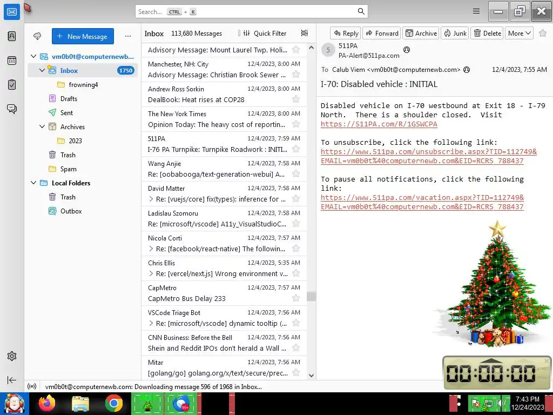Image resolution: width=553 pixels, height=415 pixels.
Task: Archive the open message
Action: click(421, 33)
